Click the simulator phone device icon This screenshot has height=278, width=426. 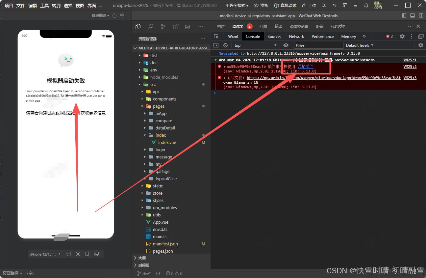tap(87, 254)
